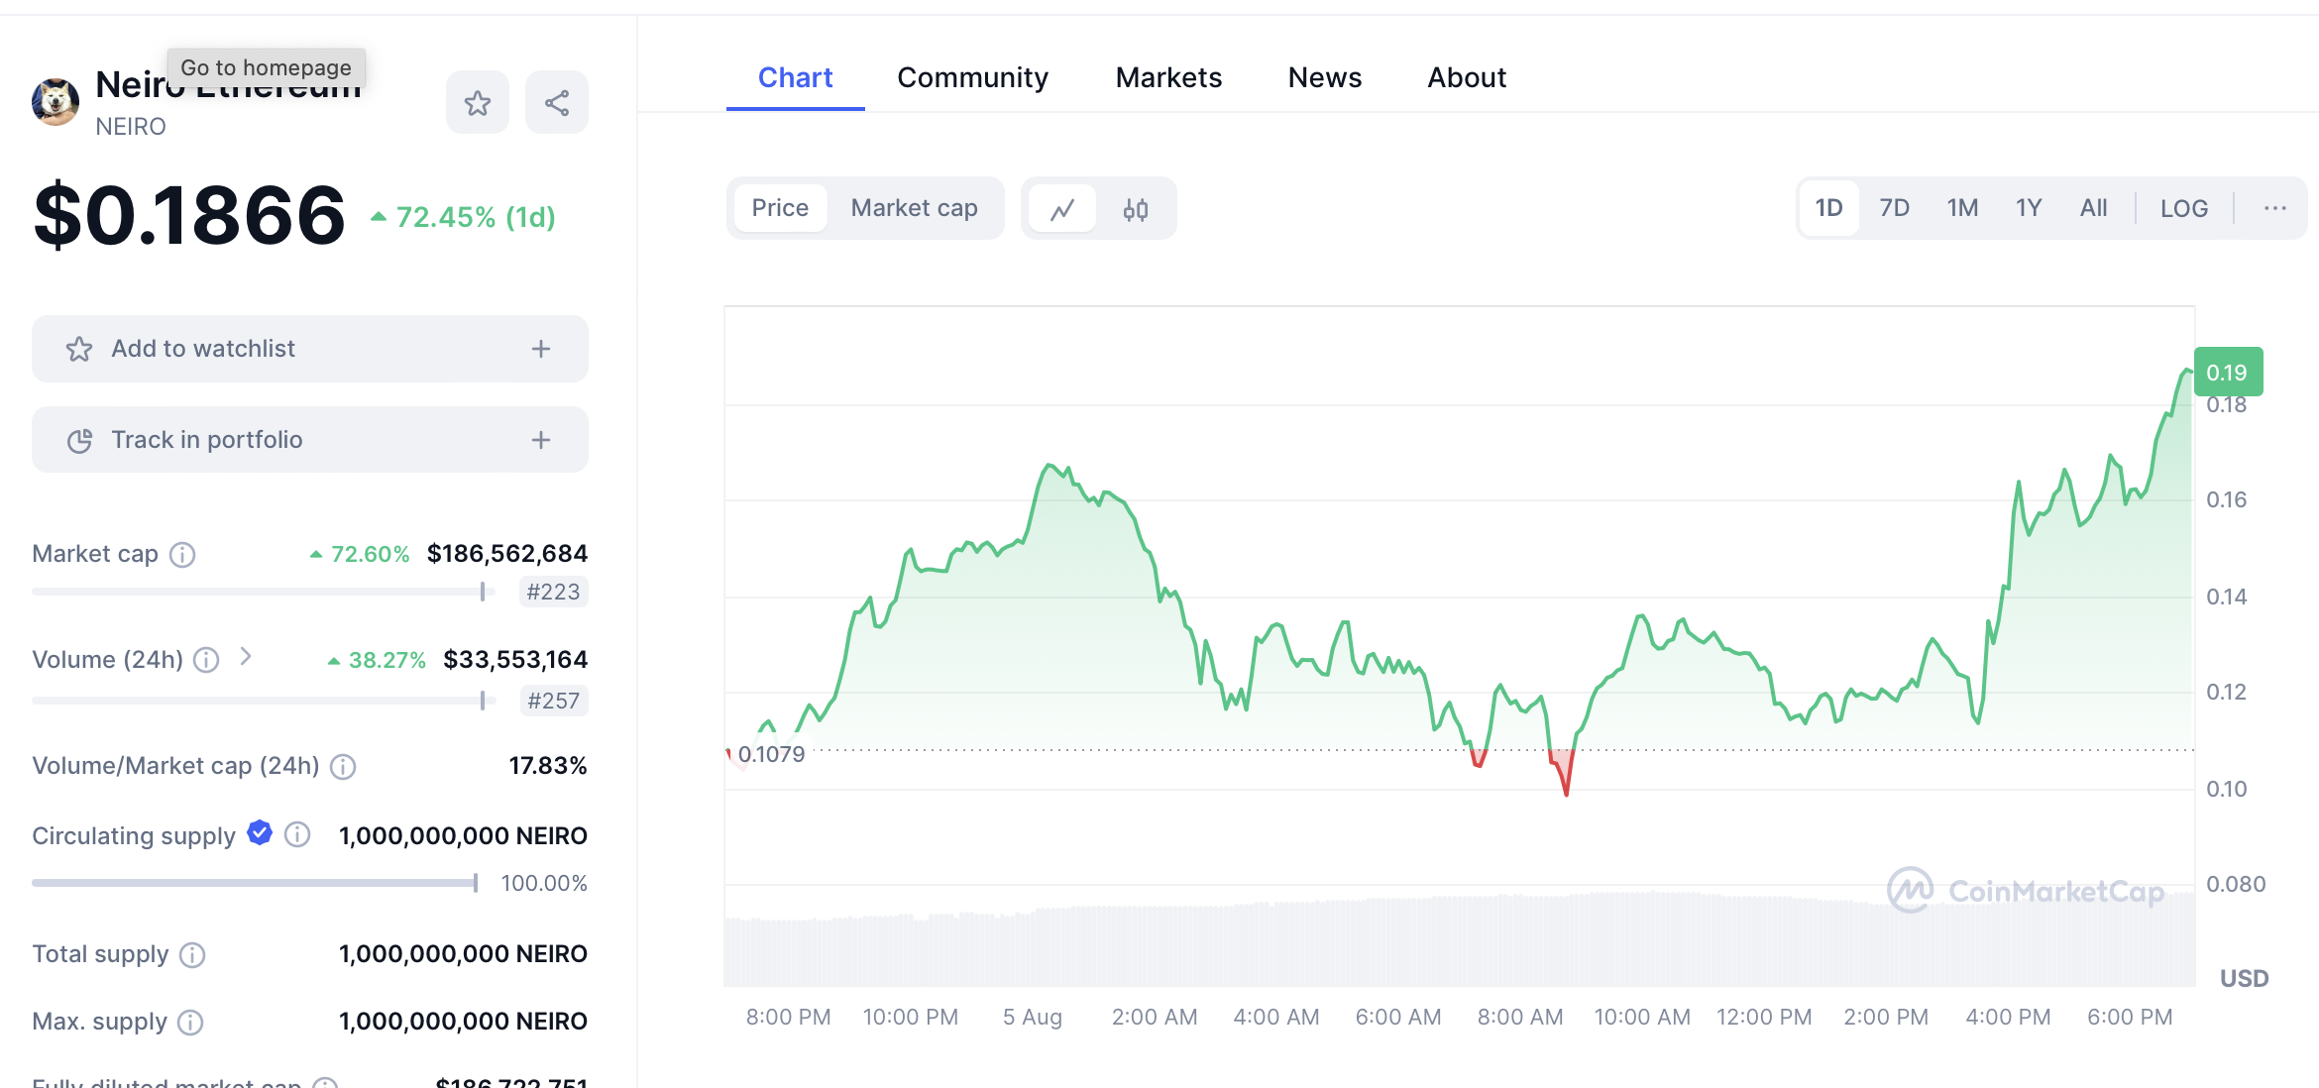Toggle the Price chart mode
The image size is (2319, 1088).
click(780, 208)
